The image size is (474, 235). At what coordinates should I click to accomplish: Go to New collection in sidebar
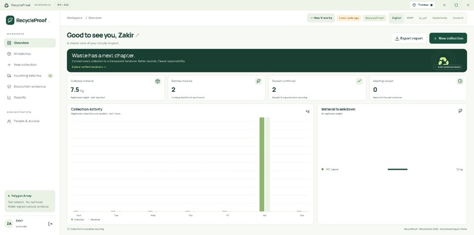(x=29, y=65)
